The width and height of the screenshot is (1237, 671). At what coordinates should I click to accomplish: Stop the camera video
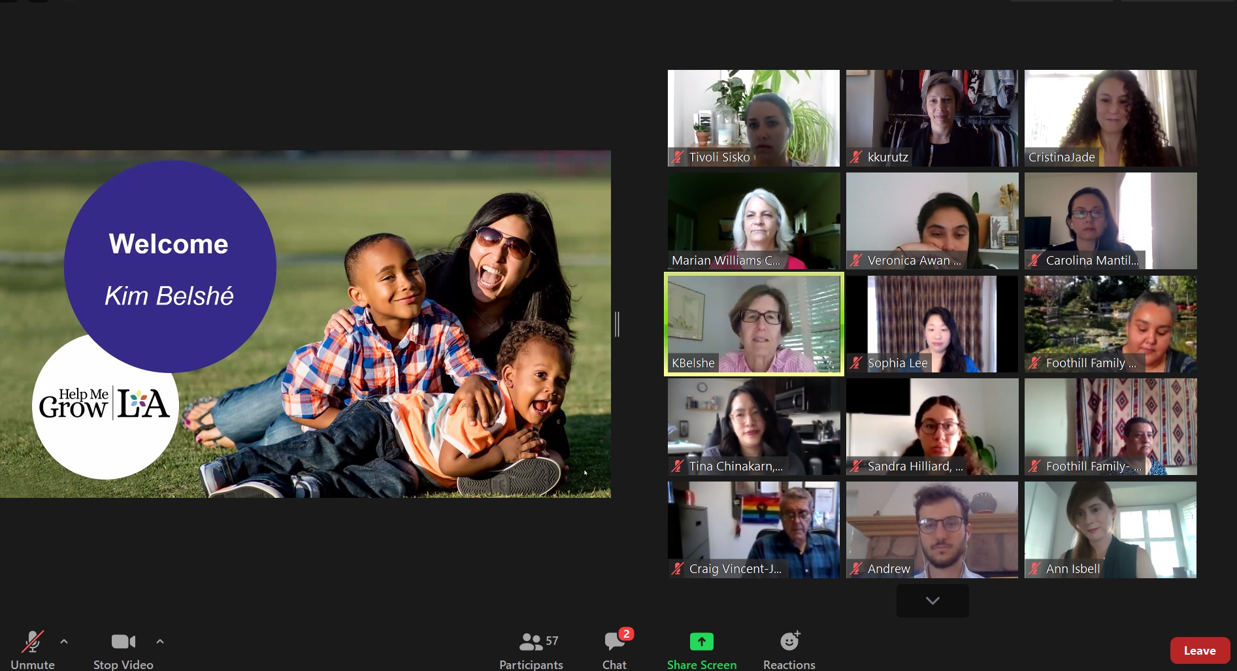tap(123, 649)
